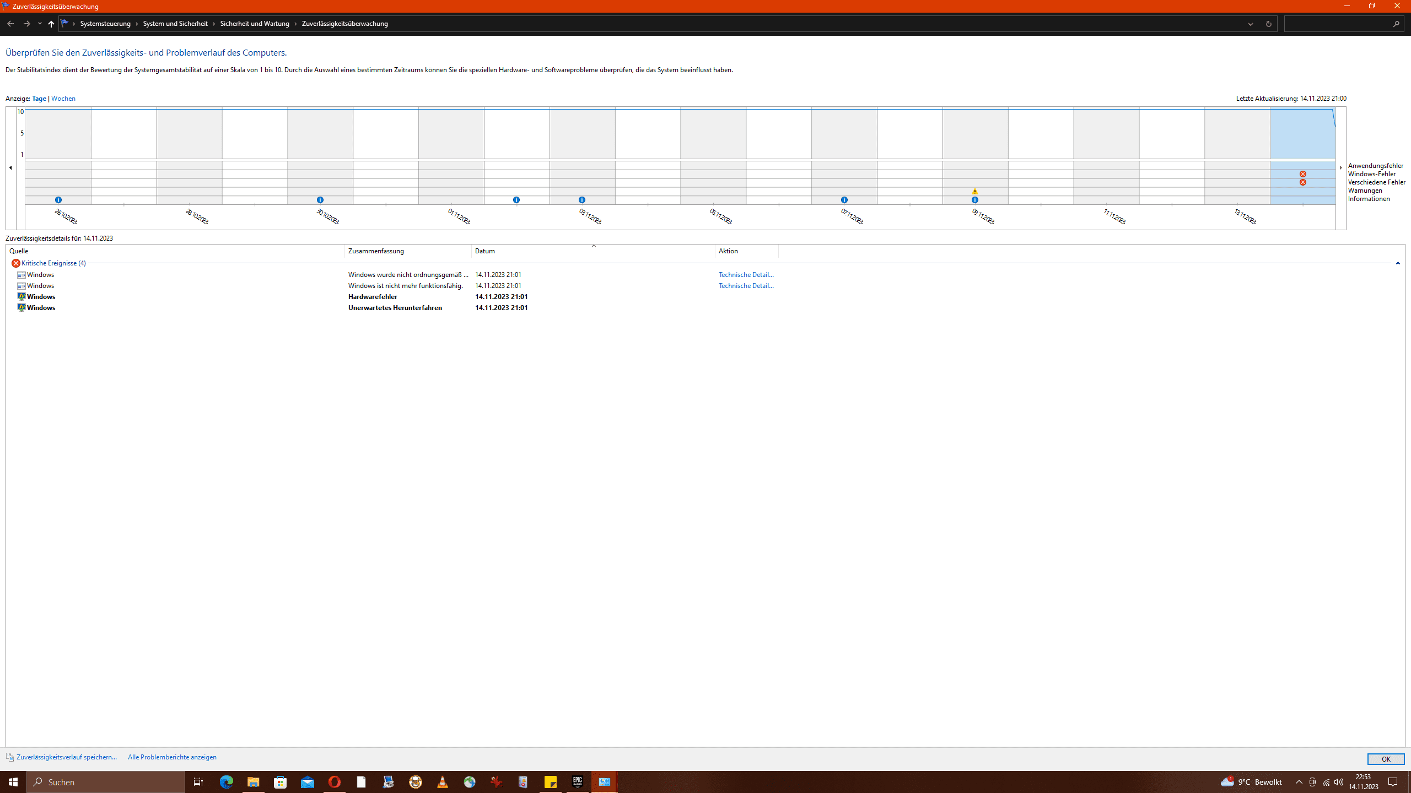This screenshot has width=1411, height=793.
Task: Open Technische Details for 'nicht ordnungsgemäß' event
Action: click(746, 275)
